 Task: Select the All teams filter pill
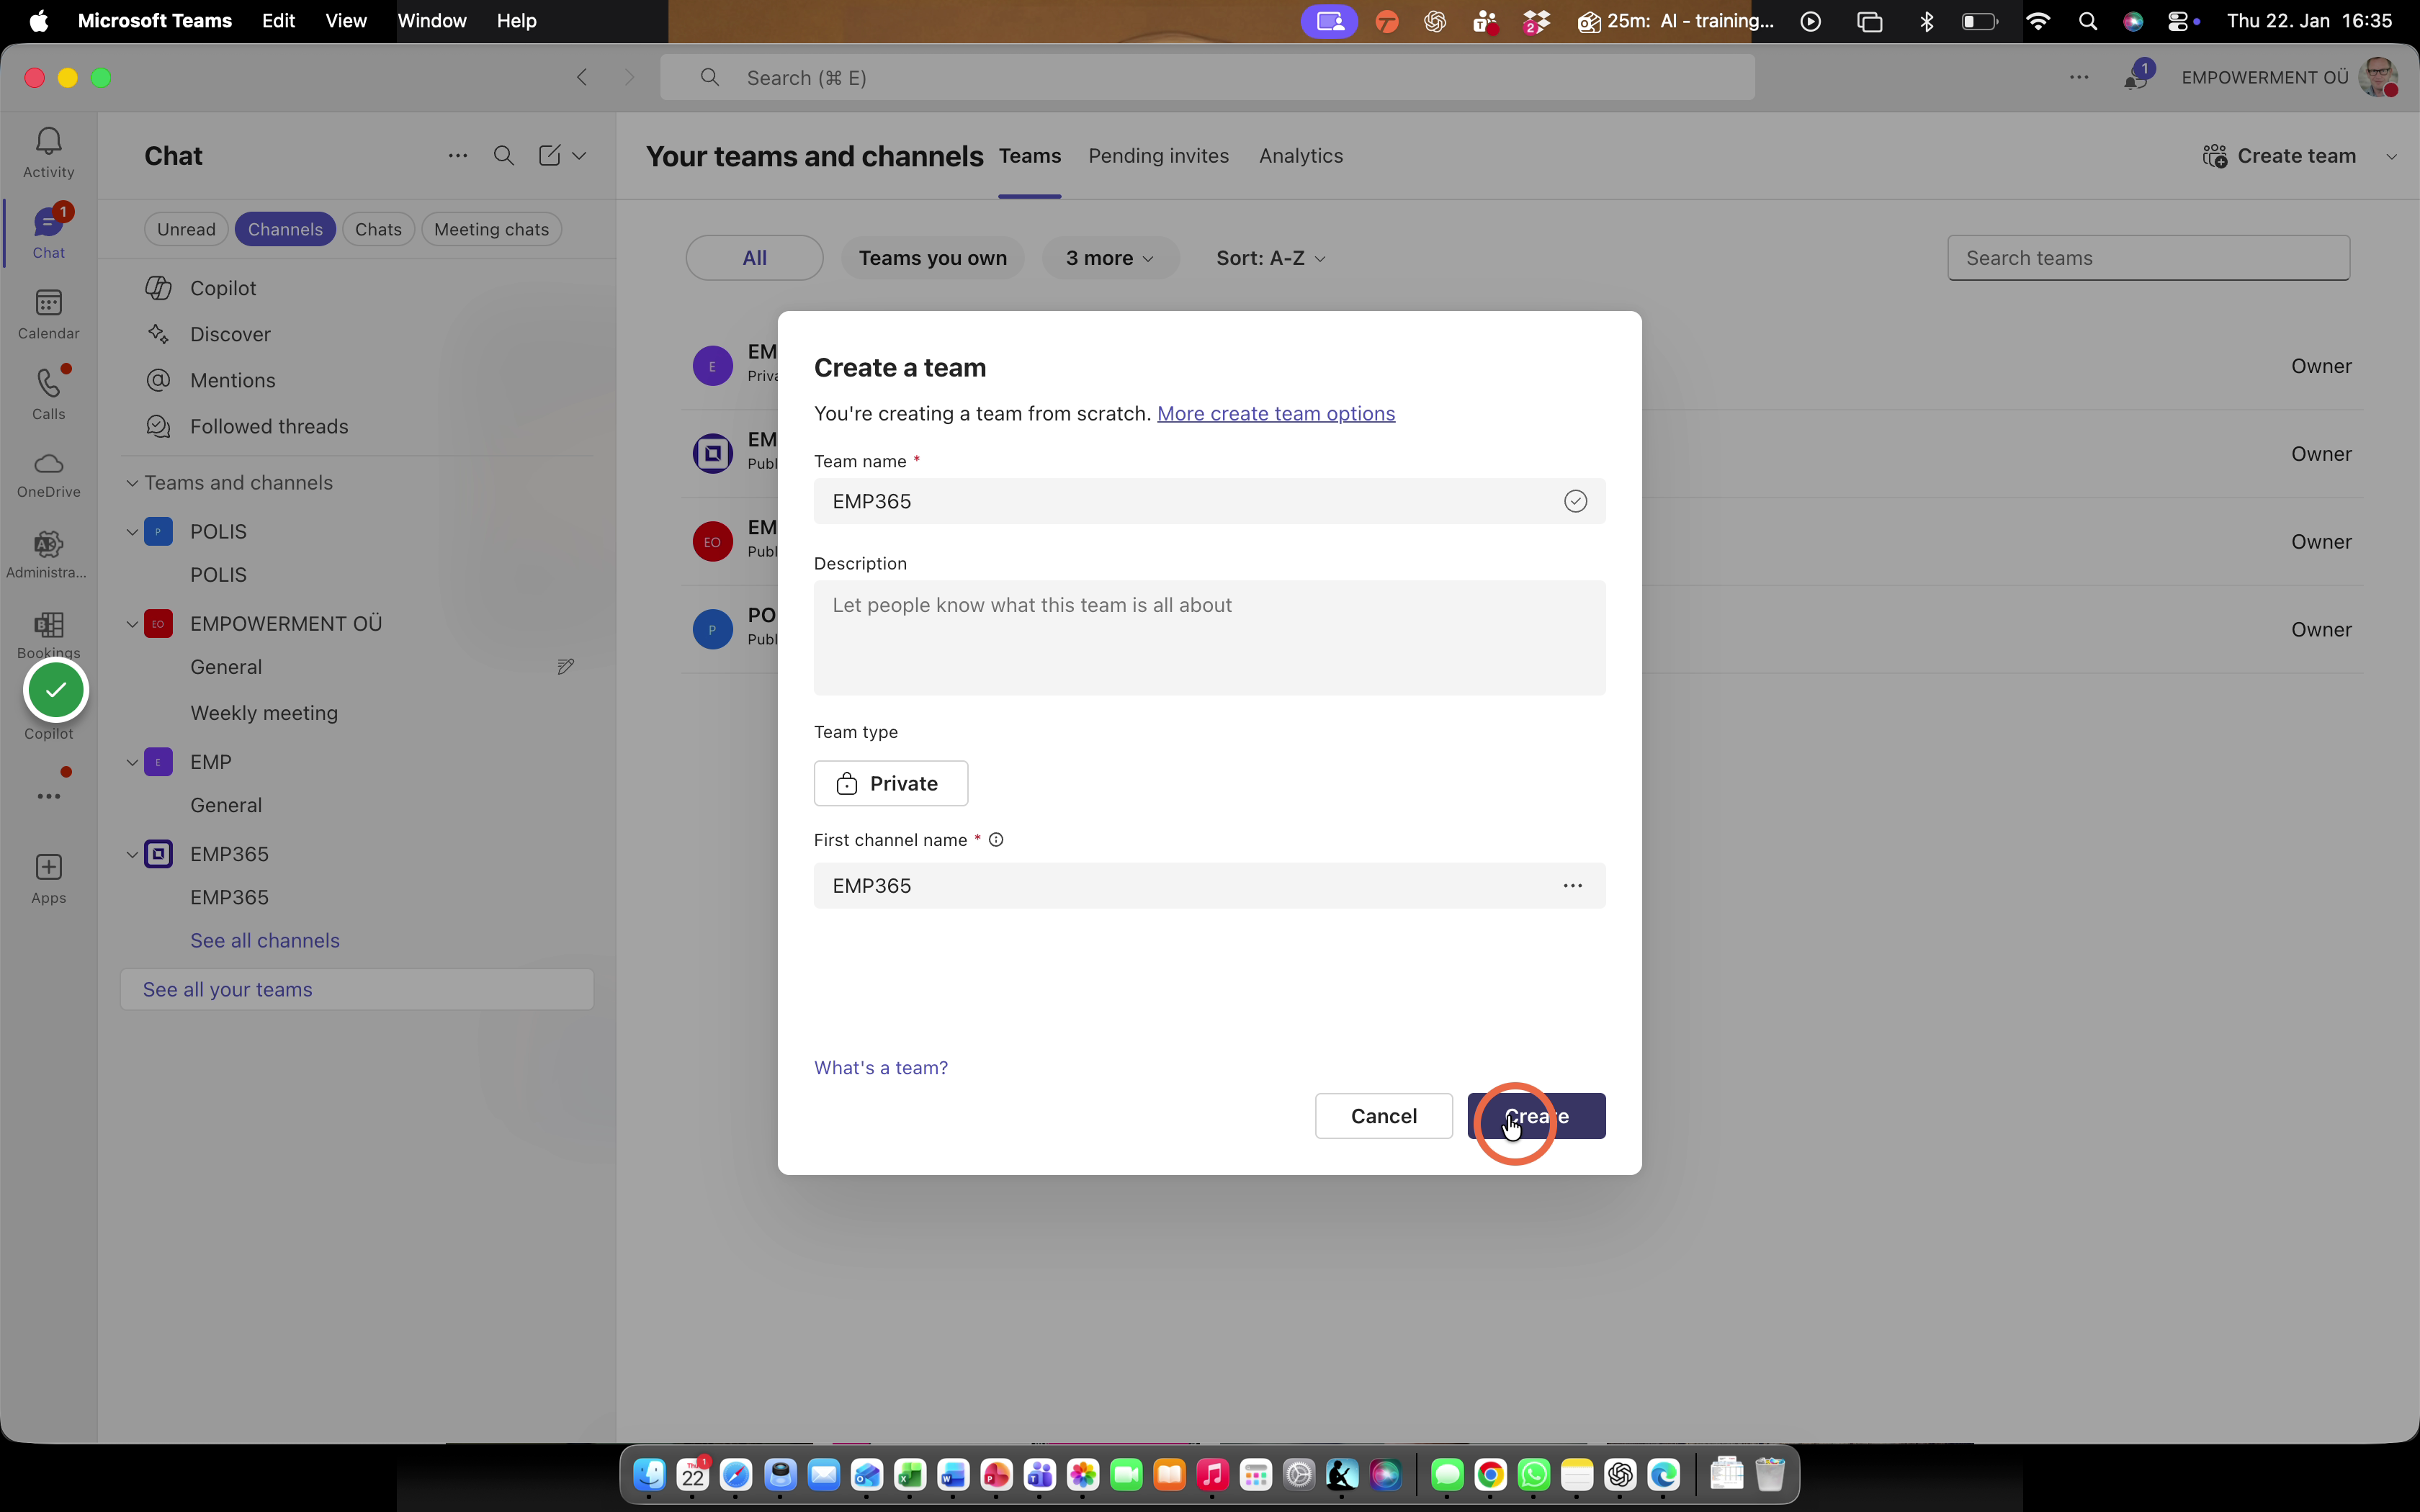[754, 258]
